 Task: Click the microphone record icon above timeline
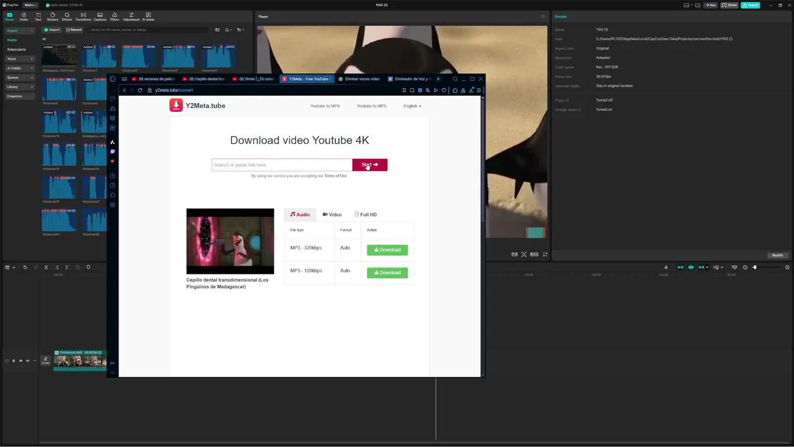click(x=666, y=267)
